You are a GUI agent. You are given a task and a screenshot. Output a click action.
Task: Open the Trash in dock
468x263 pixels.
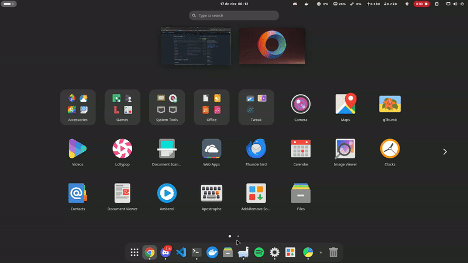point(333,252)
